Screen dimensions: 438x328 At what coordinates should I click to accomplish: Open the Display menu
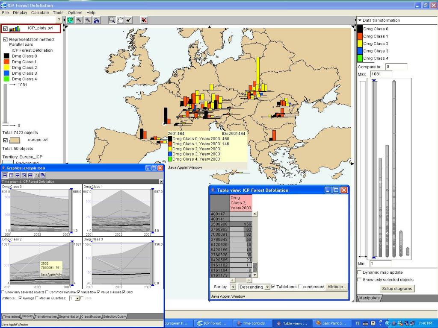point(20,12)
